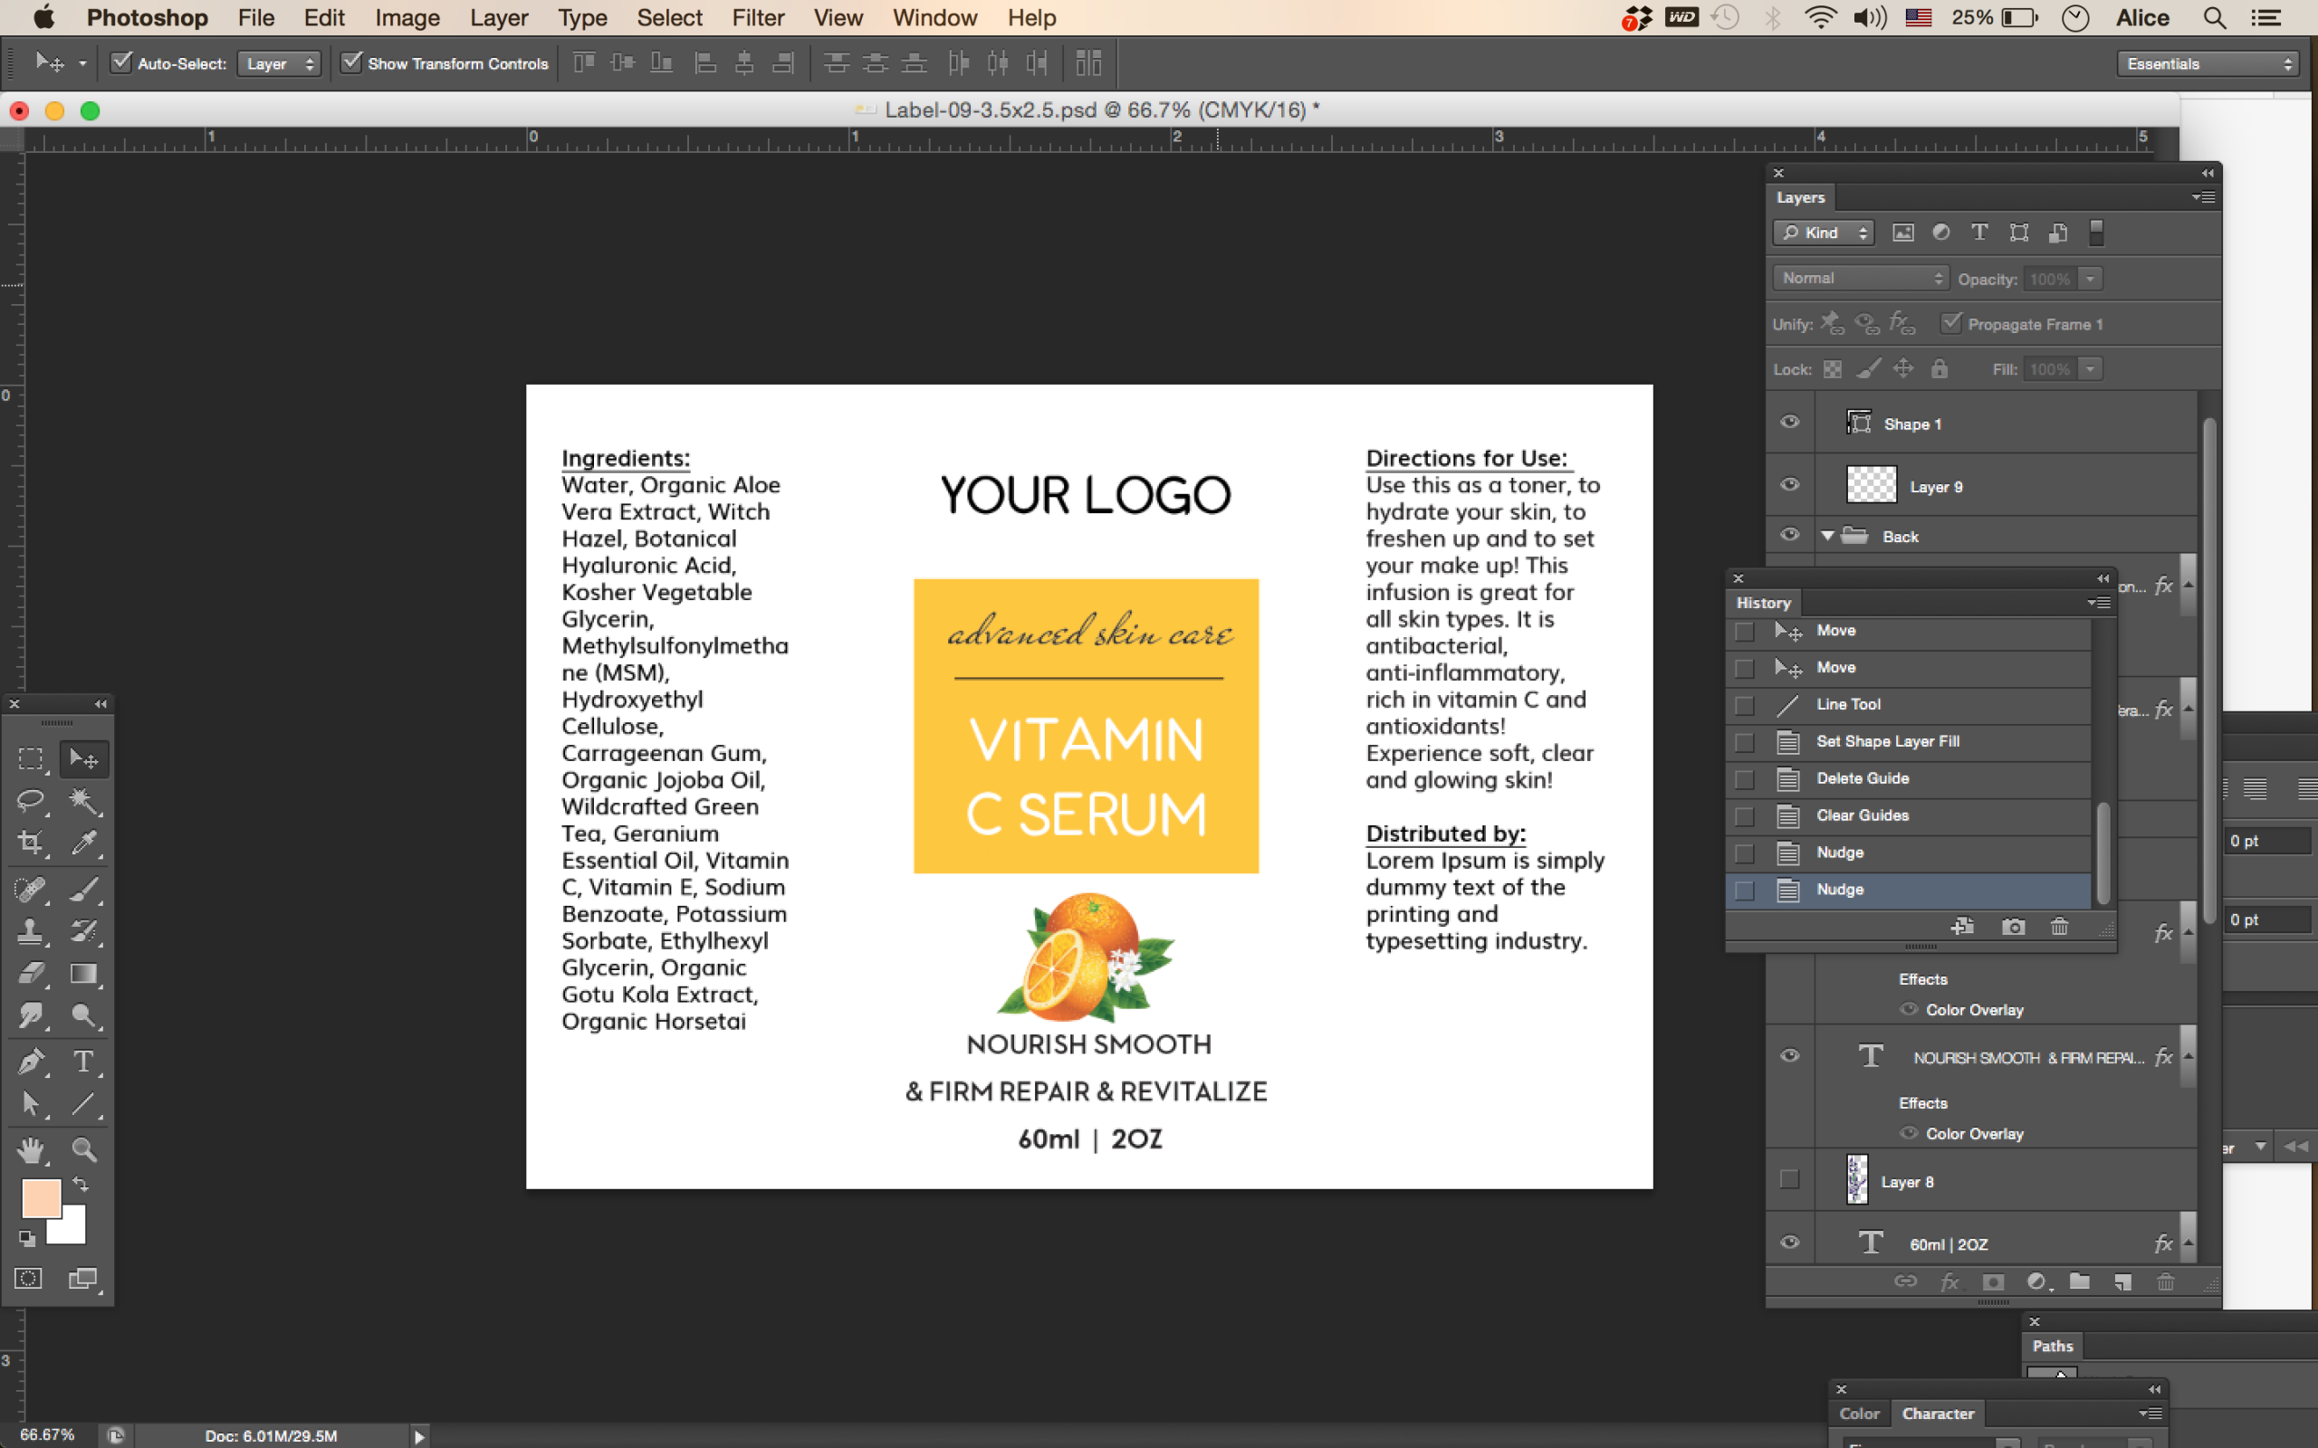This screenshot has width=2318, height=1448.
Task: Create a new group in Layers
Action: (2080, 1281)
